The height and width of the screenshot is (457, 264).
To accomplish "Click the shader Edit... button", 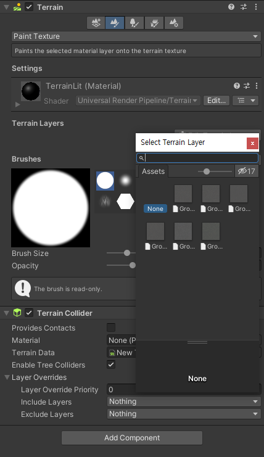I will pyautogui.click(x=217, y=101).
